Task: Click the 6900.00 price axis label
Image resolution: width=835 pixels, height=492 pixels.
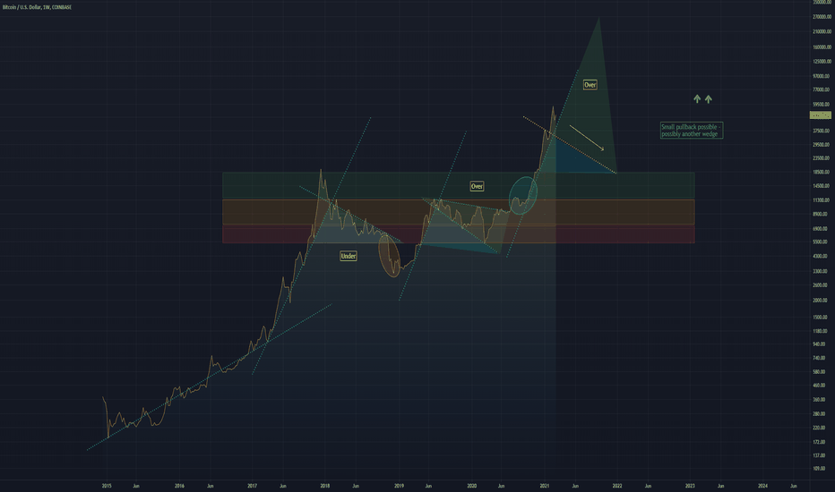Action: tap(822, 229)
